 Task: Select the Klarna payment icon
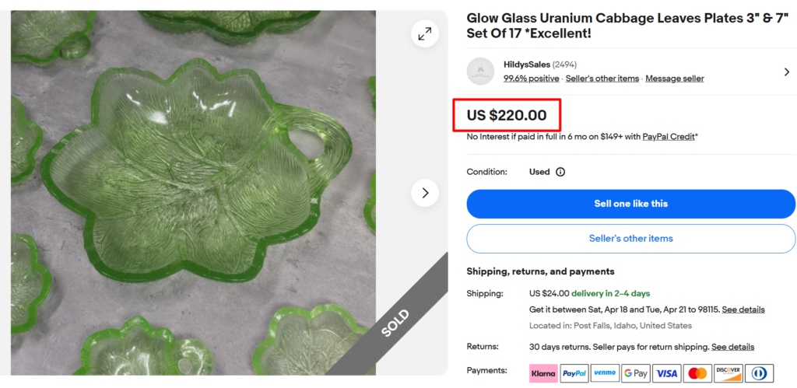pyautogui.click(x=543, y=373)
